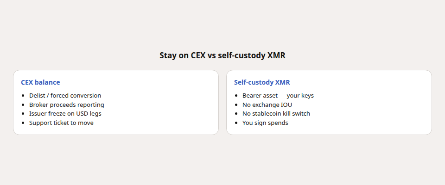
Task: Click bullet before 'Bearer asset — your keys'
Action: point(236,96)
